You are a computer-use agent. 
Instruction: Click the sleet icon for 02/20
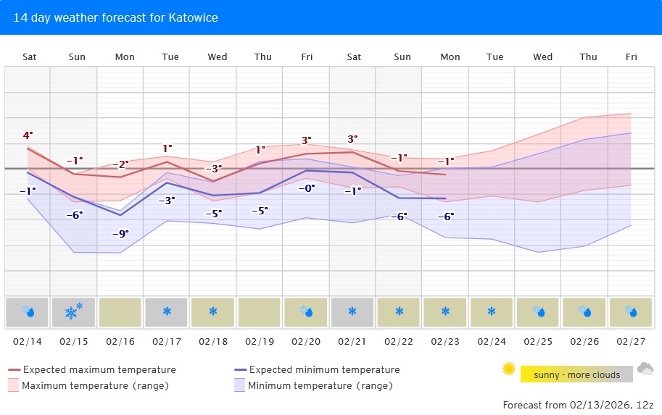point(306,312)
